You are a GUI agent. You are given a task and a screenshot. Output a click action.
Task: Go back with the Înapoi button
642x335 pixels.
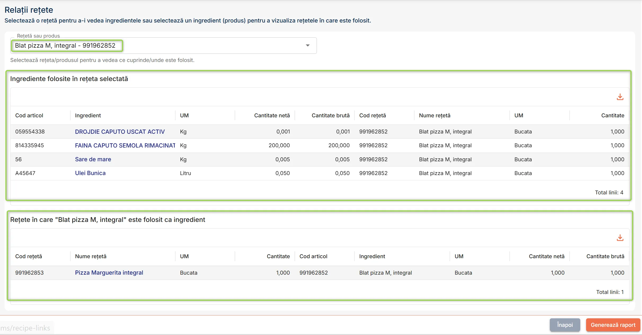tap(565, 325)
